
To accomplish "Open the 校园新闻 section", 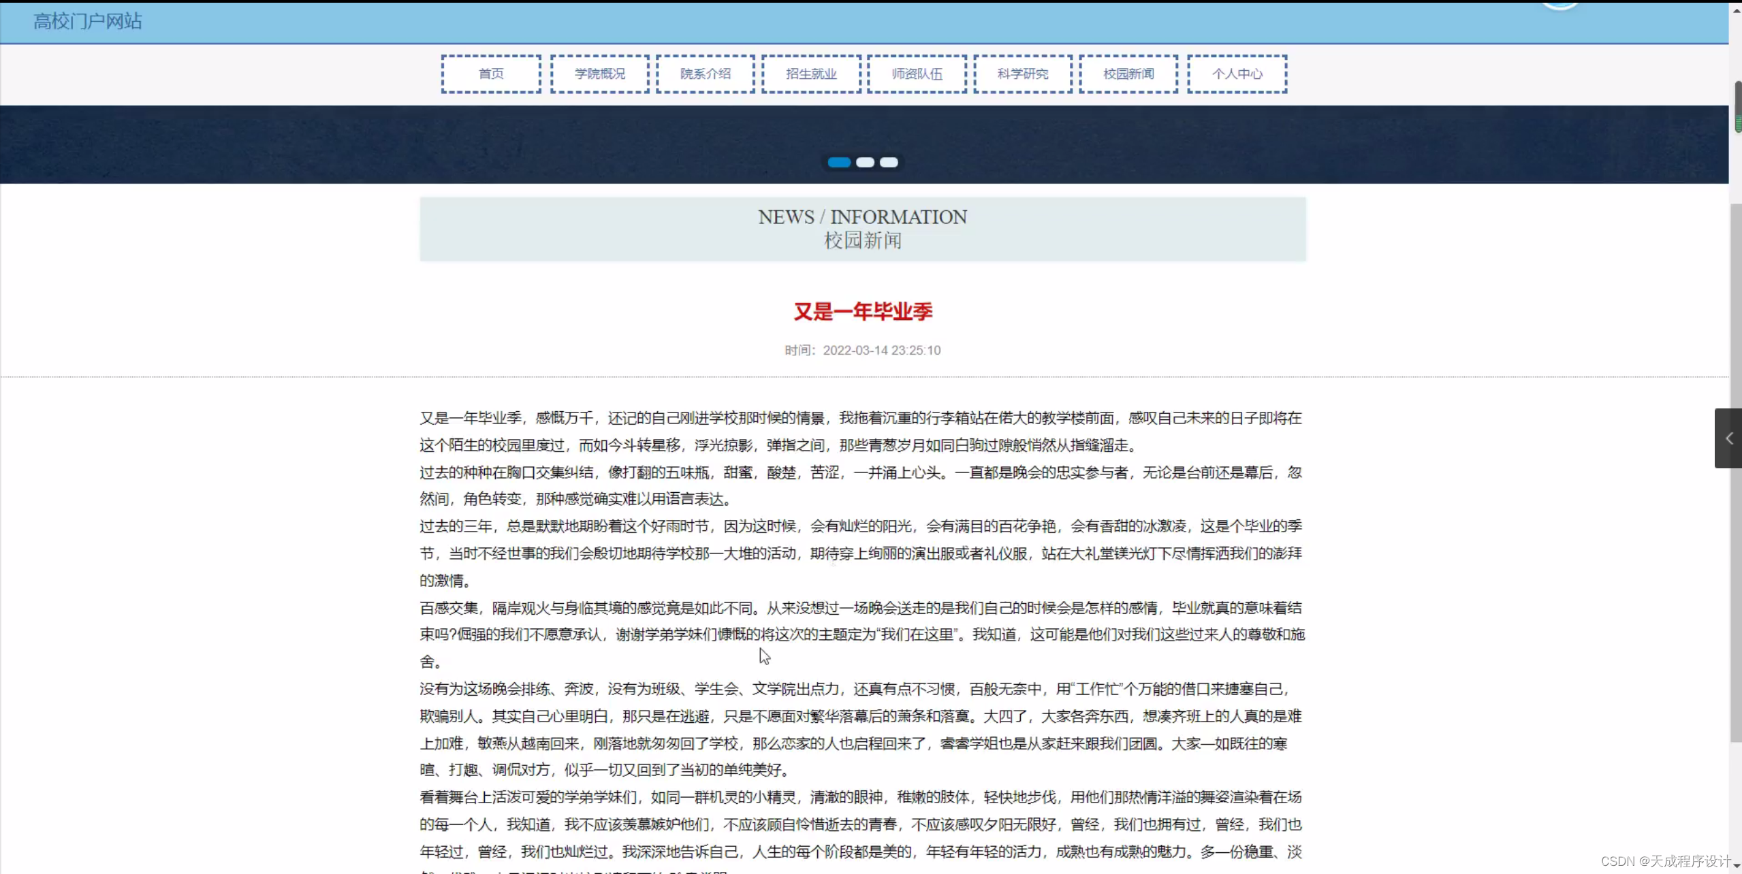I will [x=1127, y=74].
